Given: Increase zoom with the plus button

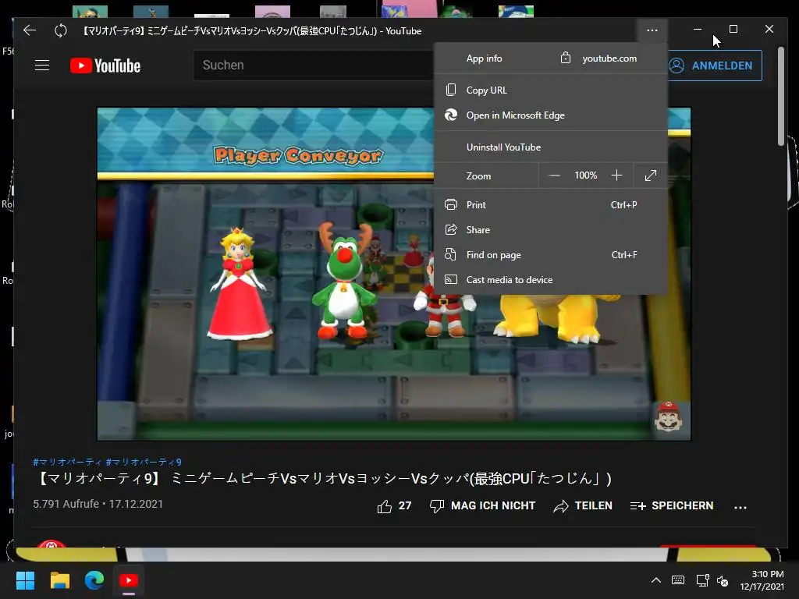Looking at the screenshot, I should [x=616, y=175].
